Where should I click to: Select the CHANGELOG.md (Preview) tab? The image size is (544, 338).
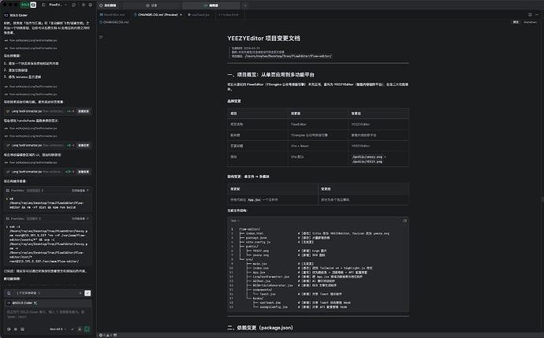(x=156, y=14)
